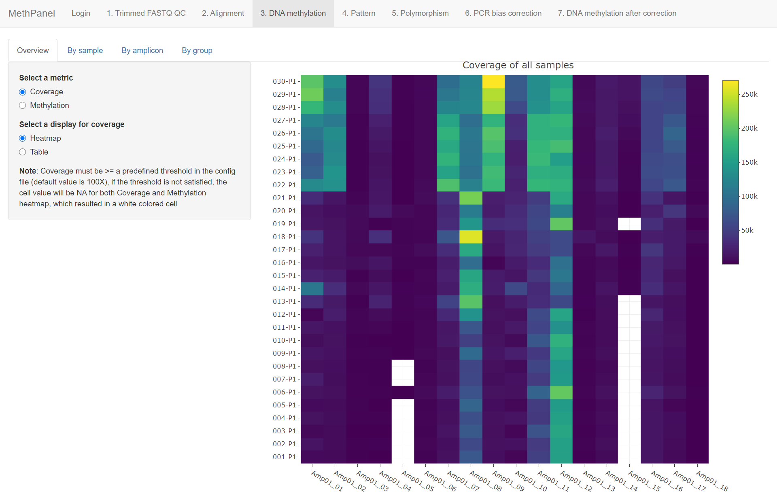
Task: Click the MethPanel brand link
Action: [x=32, y=13]
